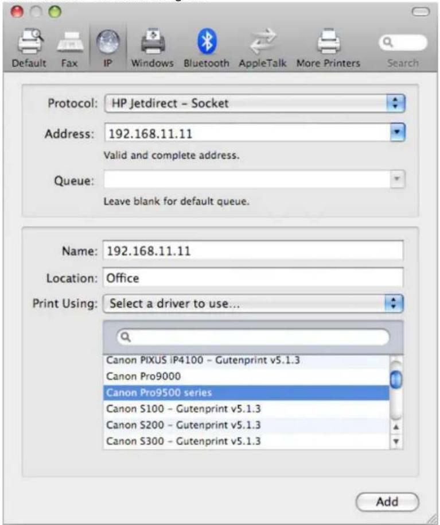Image resolution: width=440 pixels, height=525 pixels.
Task: Click the toolbar Search field
Action: [403, 43]
